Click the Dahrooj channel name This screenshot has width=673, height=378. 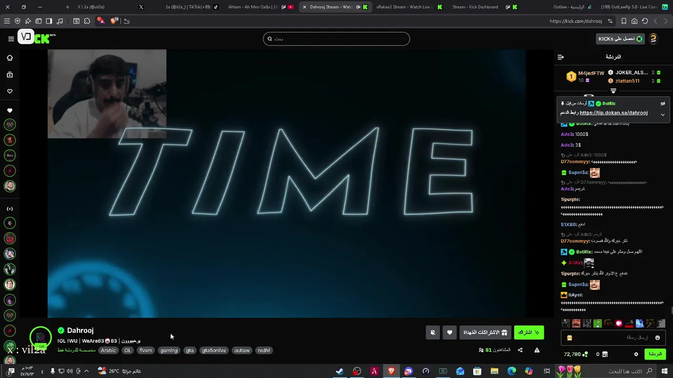80,330
